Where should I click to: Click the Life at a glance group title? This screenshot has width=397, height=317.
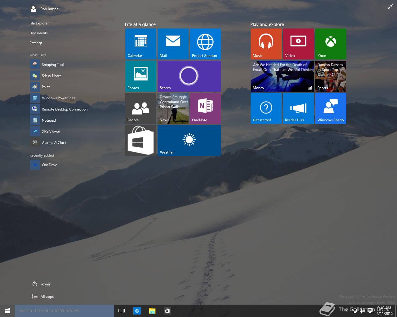pyautogui.click(x=140, y=24)
